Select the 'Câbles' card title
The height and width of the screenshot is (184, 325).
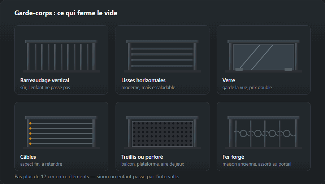[28, 157]
